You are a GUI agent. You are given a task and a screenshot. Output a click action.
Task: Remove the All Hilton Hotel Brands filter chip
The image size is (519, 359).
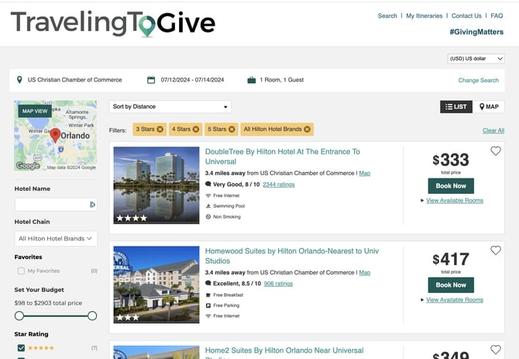[308, 129]
